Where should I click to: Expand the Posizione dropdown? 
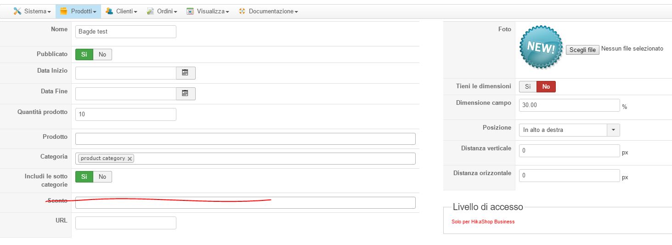pyautogui.click(x=613, y=130)
